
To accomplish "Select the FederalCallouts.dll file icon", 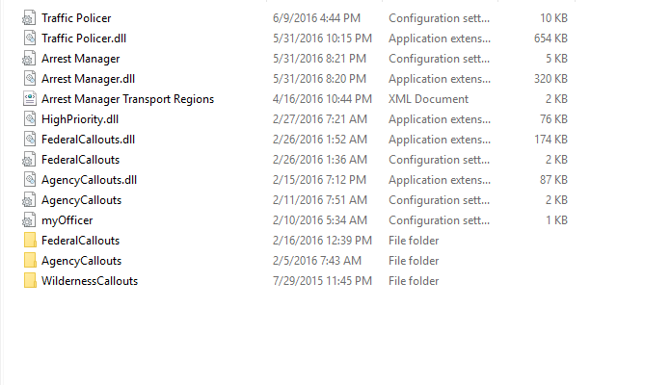I will [30, 140].
